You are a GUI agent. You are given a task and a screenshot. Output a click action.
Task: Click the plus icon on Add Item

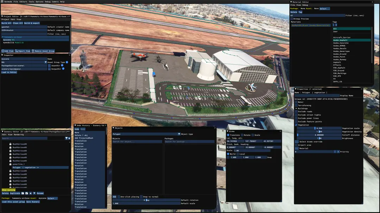coord(3,51)
